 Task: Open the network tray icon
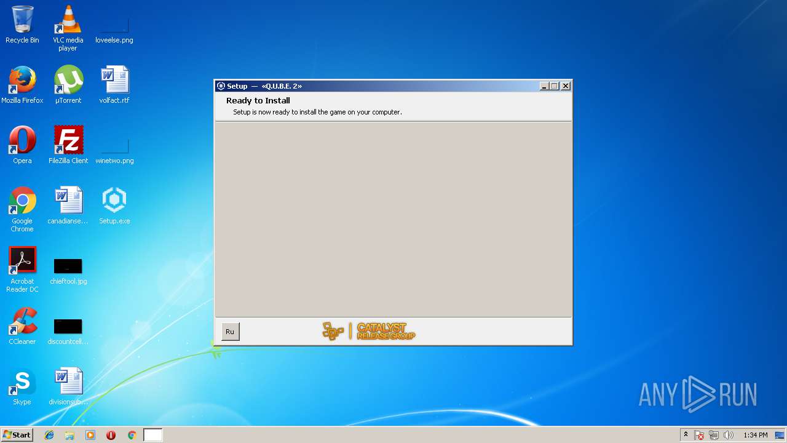tap(714, 435)
